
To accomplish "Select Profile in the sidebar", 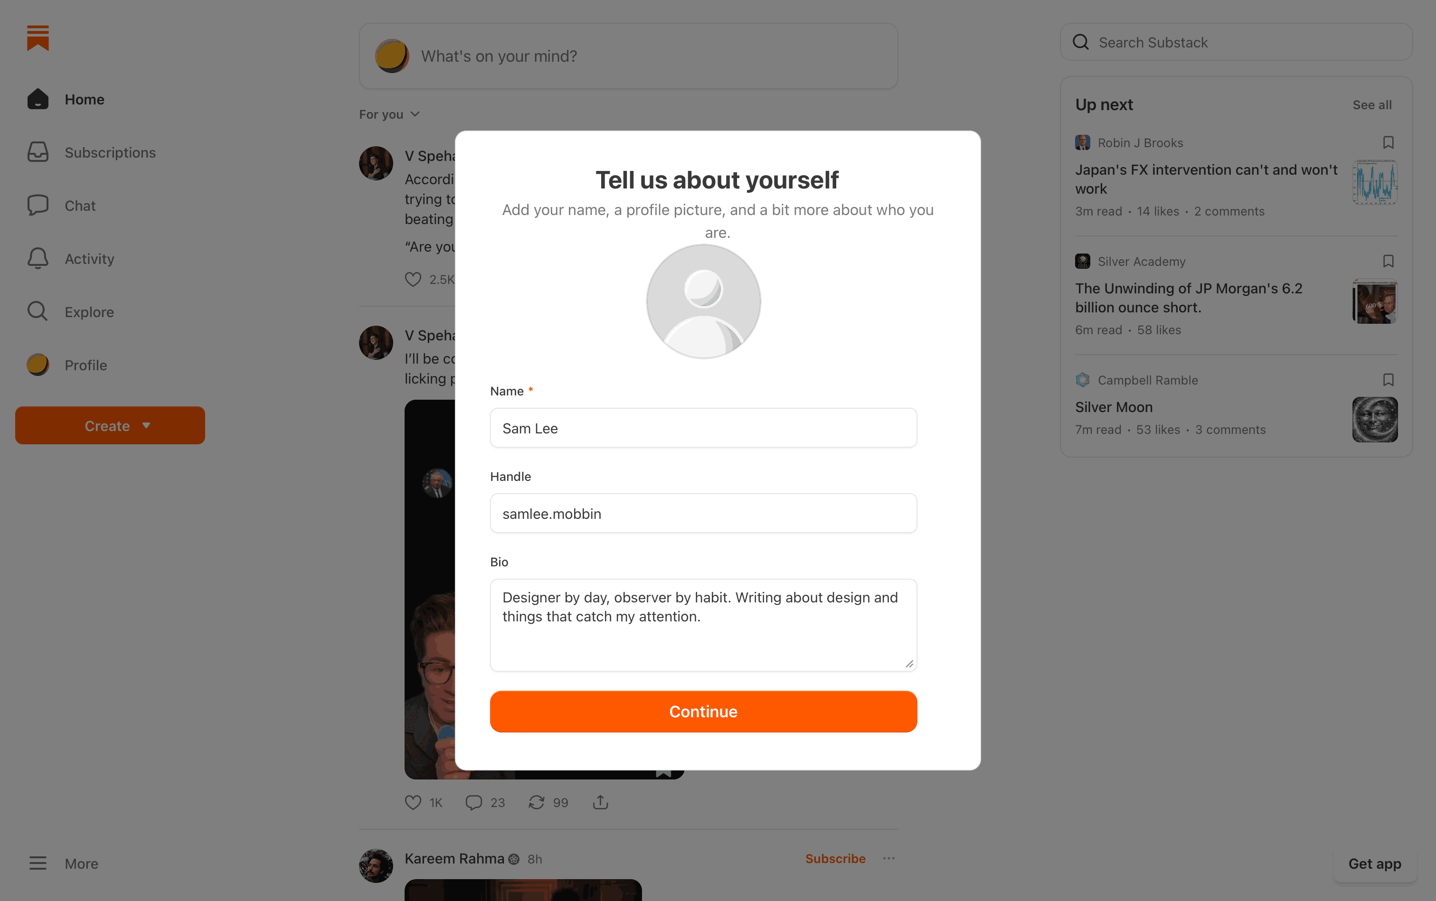I will click(67, 365).
